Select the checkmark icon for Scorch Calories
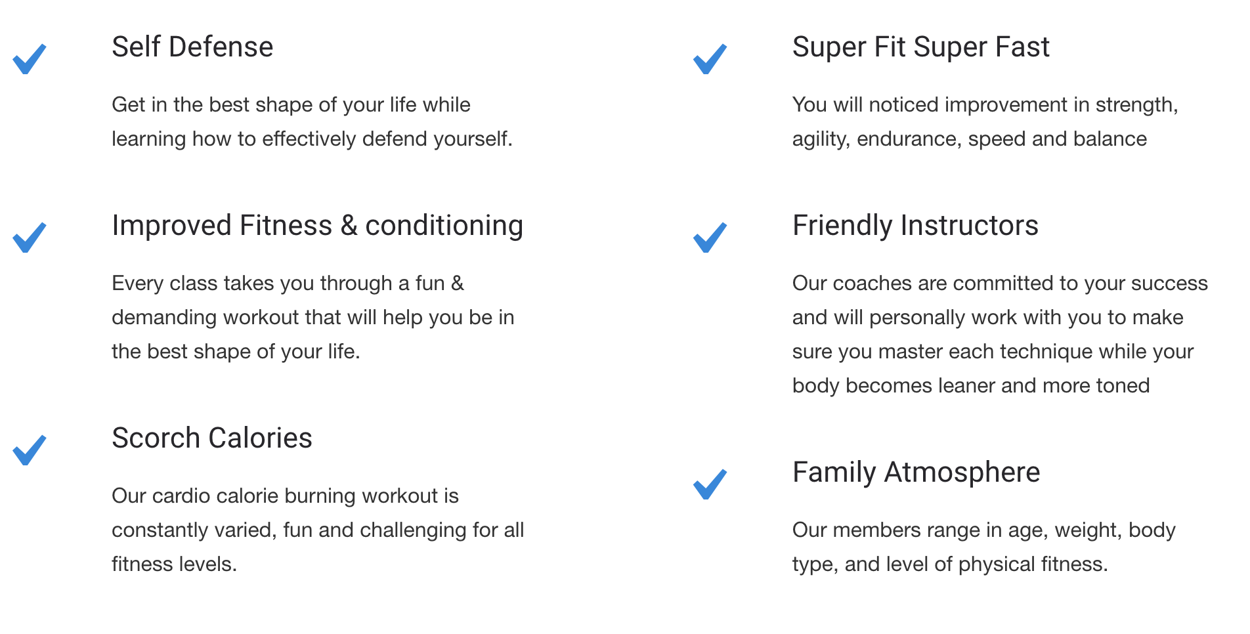 pyautogui.click(x=30, y=451)
